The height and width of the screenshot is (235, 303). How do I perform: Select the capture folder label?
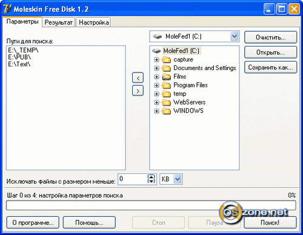point(183,60)
